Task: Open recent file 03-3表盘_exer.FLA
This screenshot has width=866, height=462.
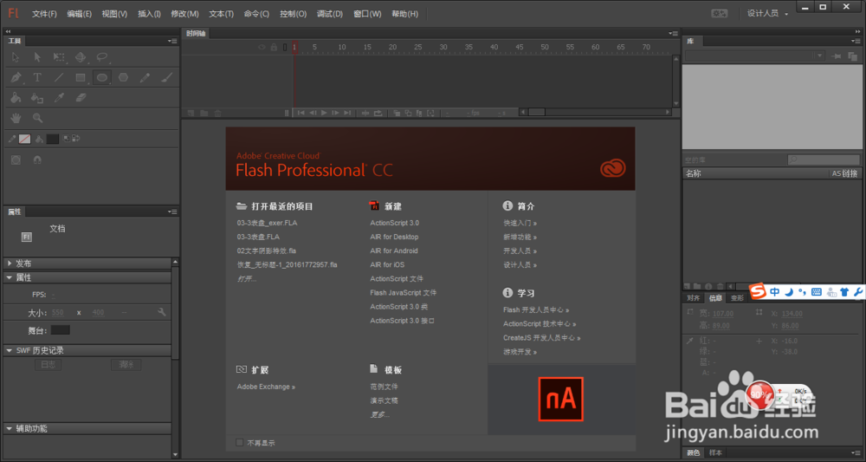Action: point(268,223)
